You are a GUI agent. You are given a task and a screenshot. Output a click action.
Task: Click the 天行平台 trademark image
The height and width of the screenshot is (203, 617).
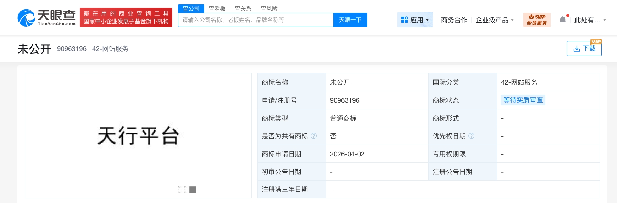point(138,135)
